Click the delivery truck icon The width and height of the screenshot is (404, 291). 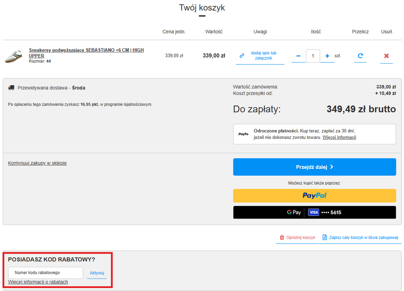11,88
